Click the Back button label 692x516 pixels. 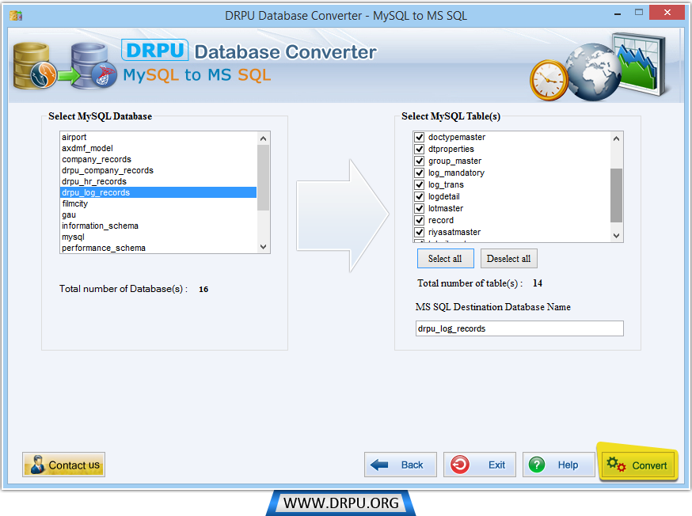(412, 465)
